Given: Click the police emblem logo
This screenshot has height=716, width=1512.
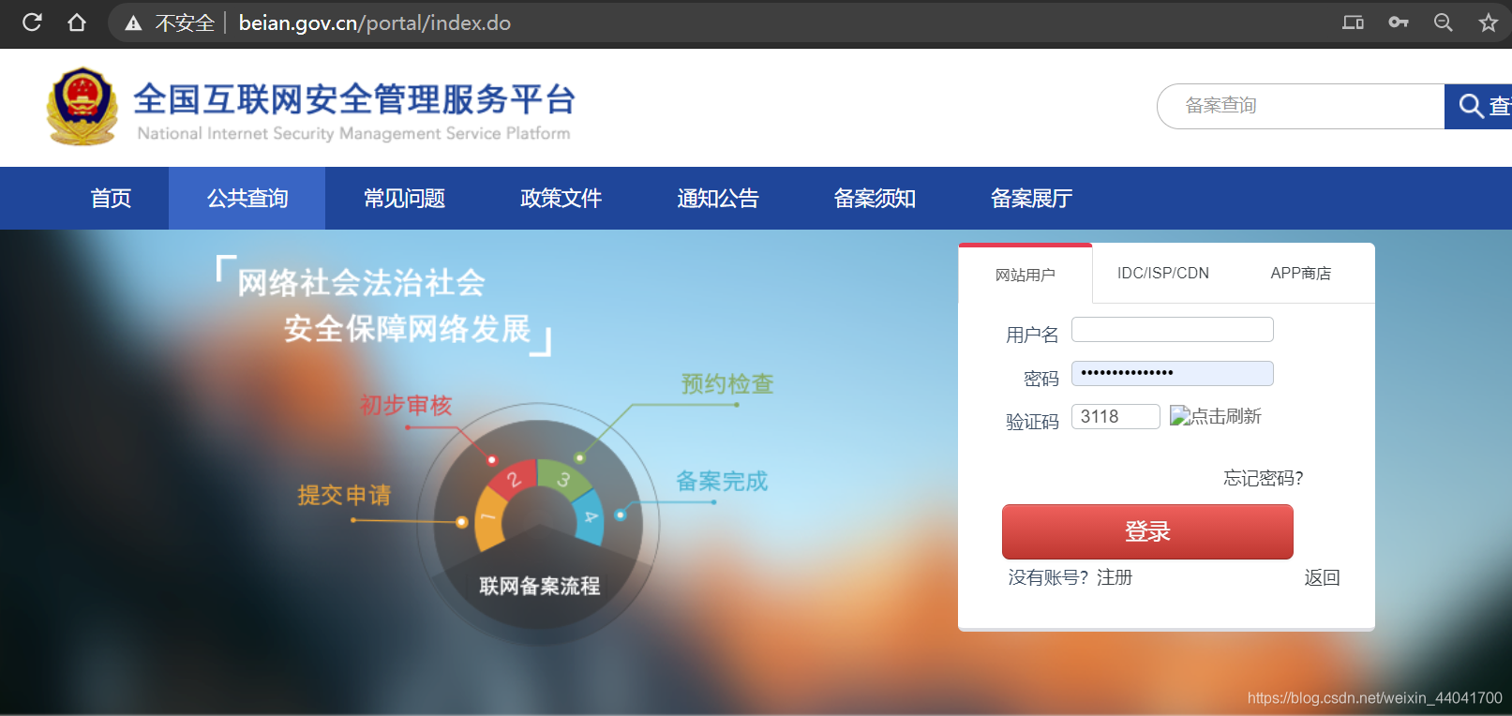Looking at the screenshot, I should pos(82,106).
